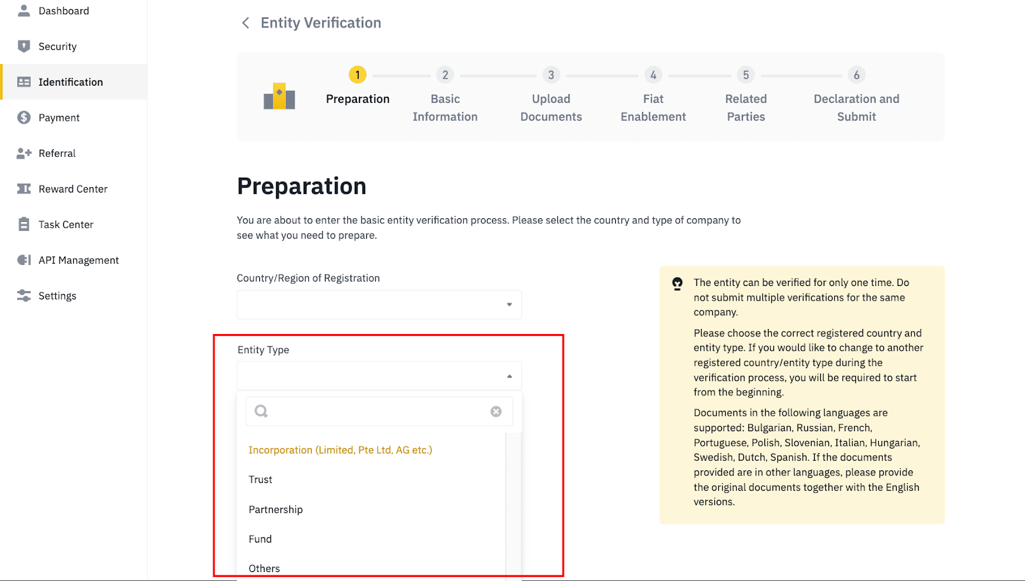1025x581 pixels.
Task: Click the Task Center clipboard icon
Action: (24, 224)
